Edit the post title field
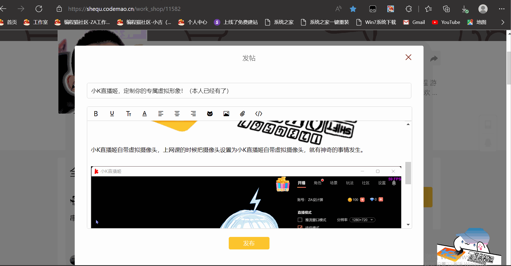 coord(249,91)
